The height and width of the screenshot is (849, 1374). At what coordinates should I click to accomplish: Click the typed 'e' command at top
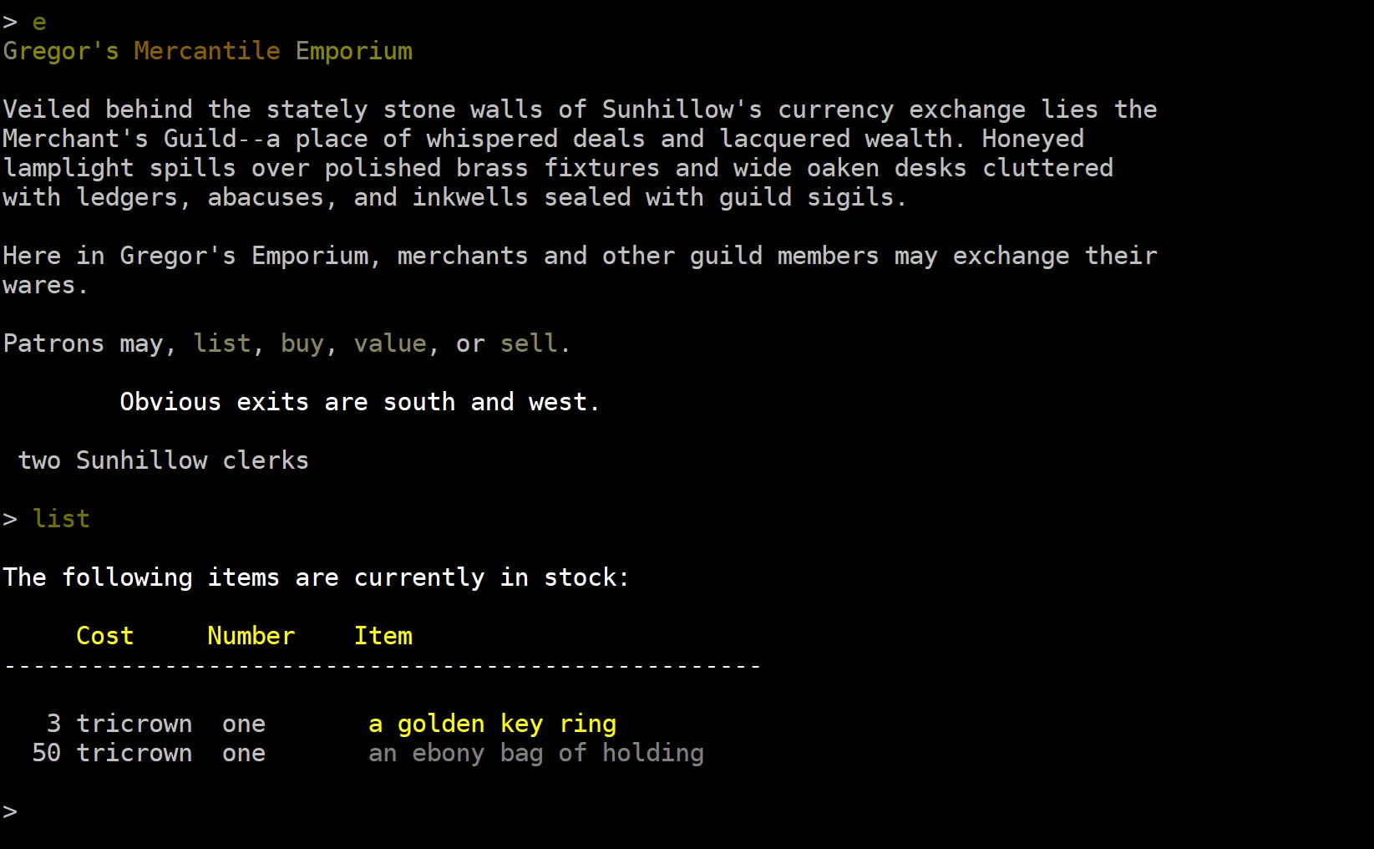[x=39, y=22]
